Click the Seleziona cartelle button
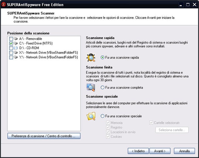The width and height of the screenshot is (199, 158). point(172,130)
